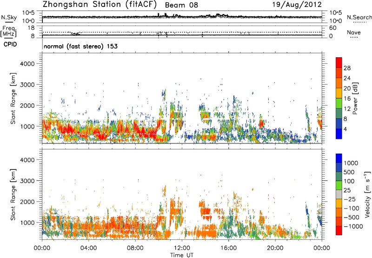The height and width of the screenshot is (258, 372).
Task: Click the 'Nave' legend label
Action: point(354,33)
